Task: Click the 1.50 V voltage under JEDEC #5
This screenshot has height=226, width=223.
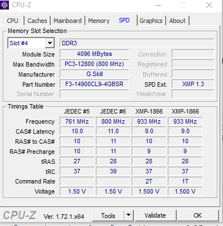Action: (77, 191)
